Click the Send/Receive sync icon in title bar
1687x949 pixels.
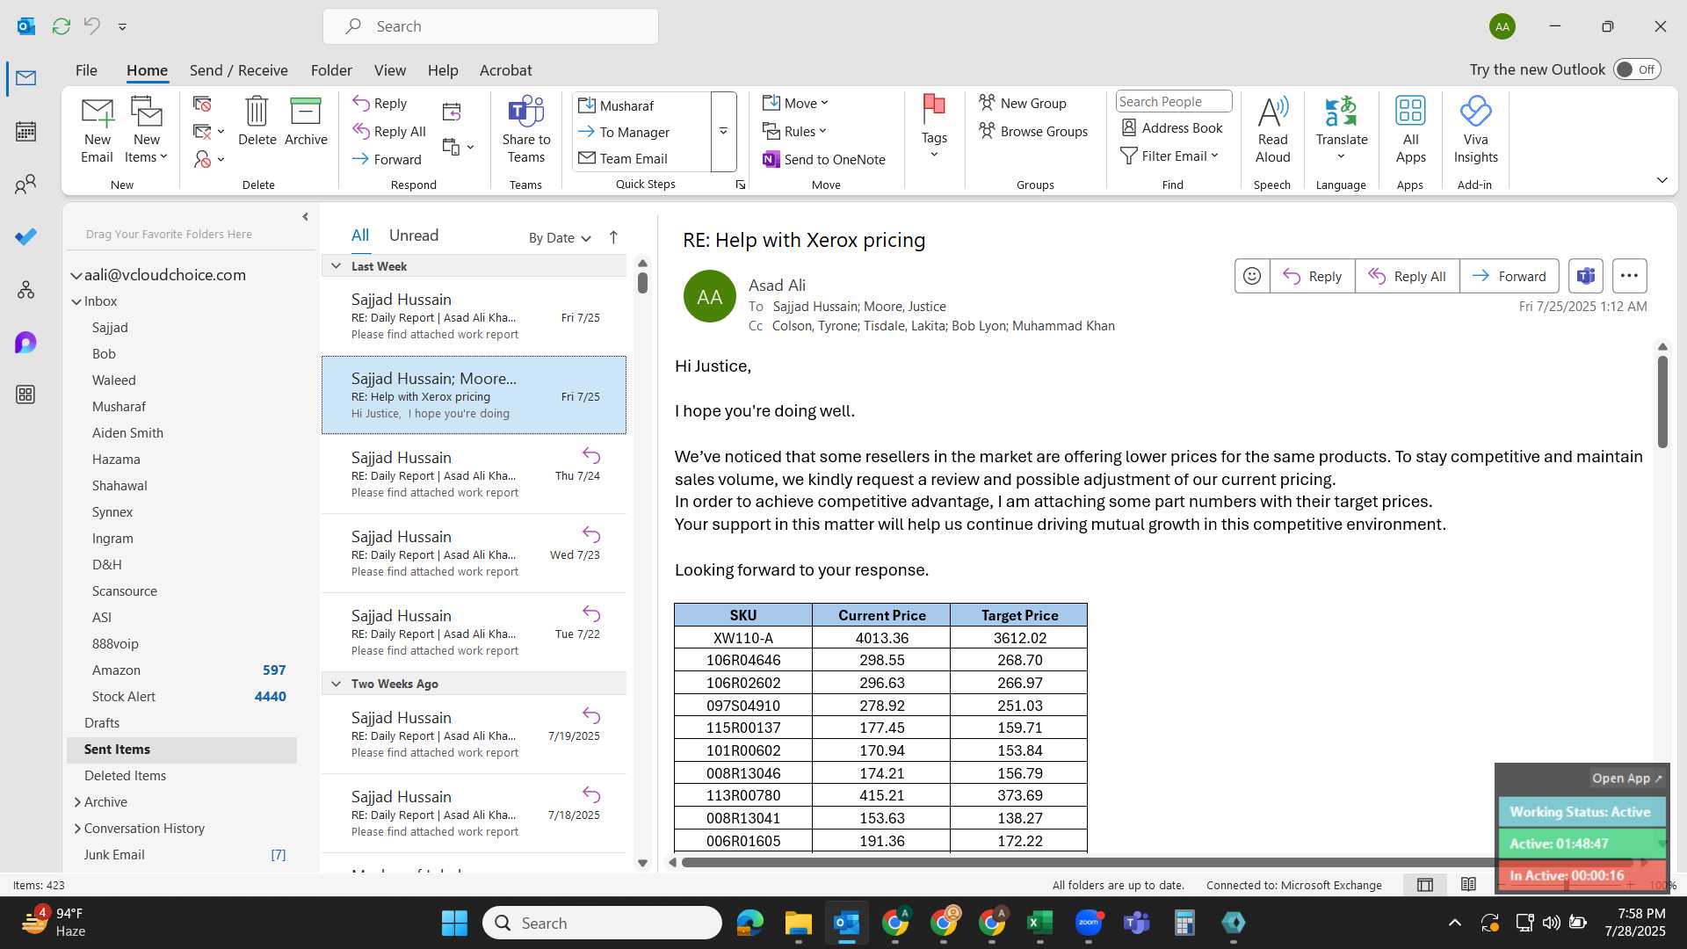(x=61, y=26)
